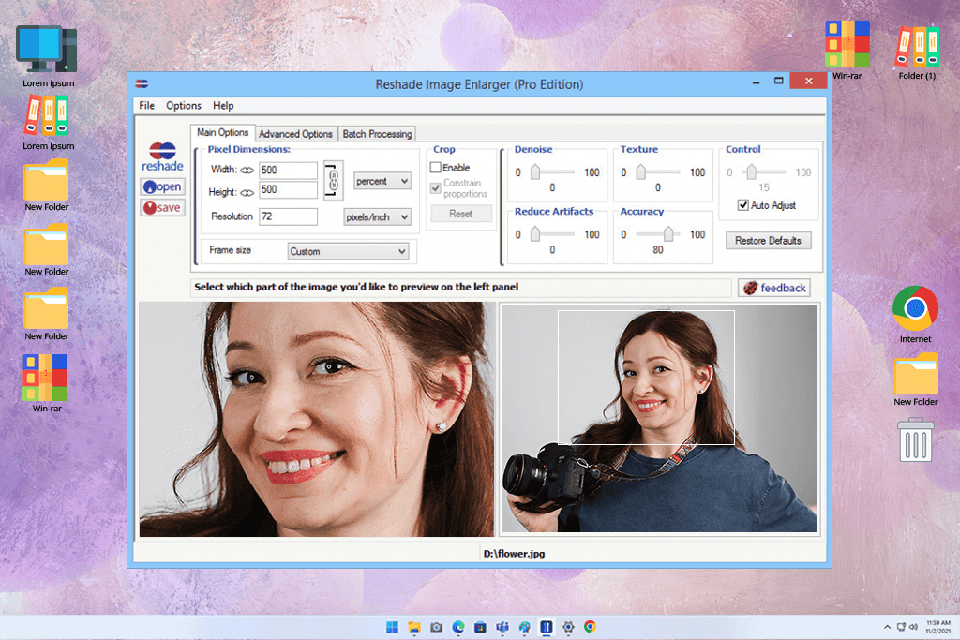Open the Internet Chrome desktop shortcut
960x640 pixels.
point(915,315)
